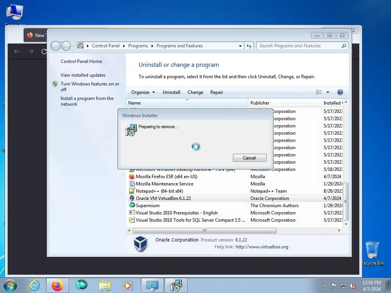Switch to Firefox in the taskbar
Viewport: 391px width, 293px height.
click(x=58, y=285)
